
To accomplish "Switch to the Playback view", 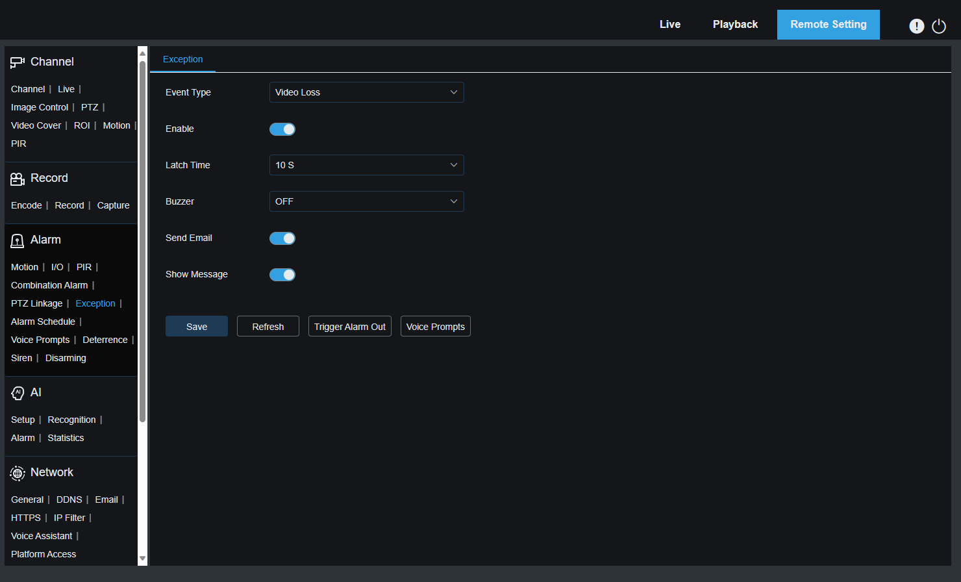I will (x=735, y=24).
